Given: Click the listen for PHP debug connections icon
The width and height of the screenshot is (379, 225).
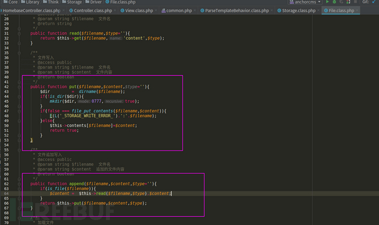Looking at the screenshot, I should click(348, 2).
